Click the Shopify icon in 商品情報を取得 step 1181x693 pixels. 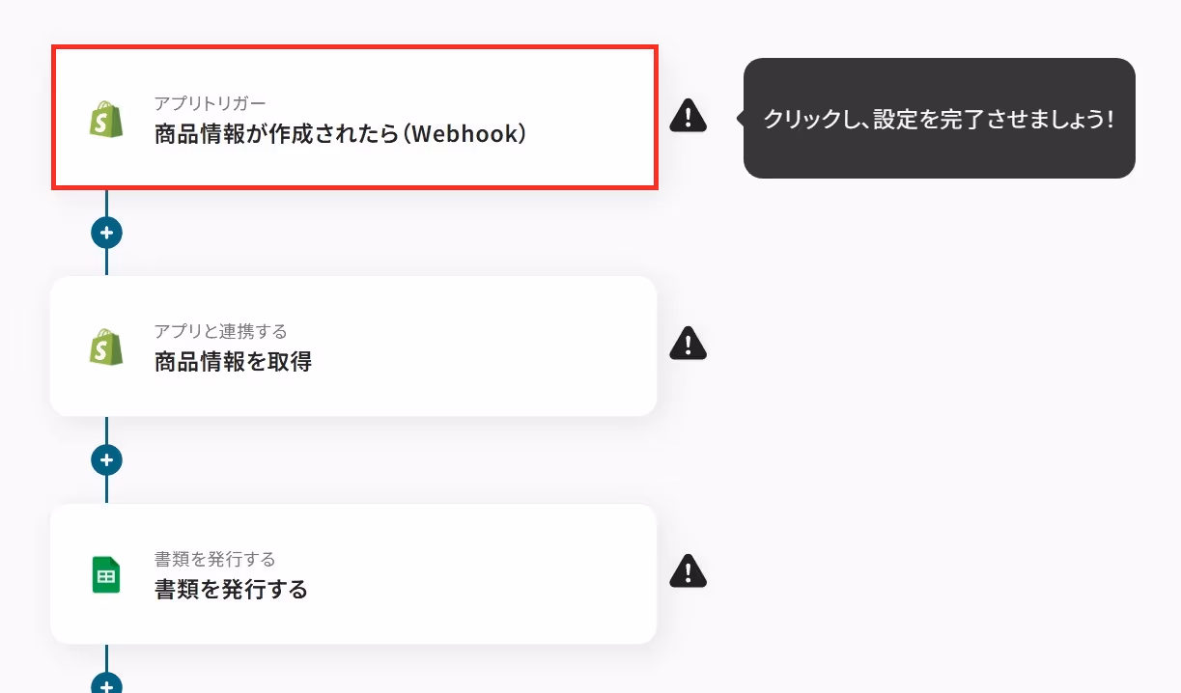[x=106, y=346]
